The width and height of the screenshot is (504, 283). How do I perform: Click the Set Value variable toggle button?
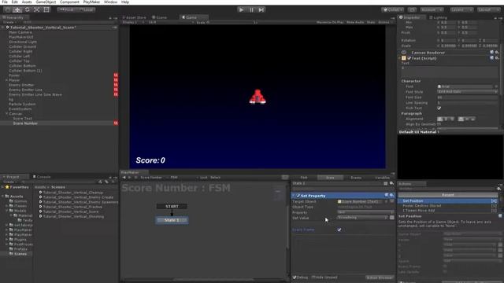coord(392,218)
